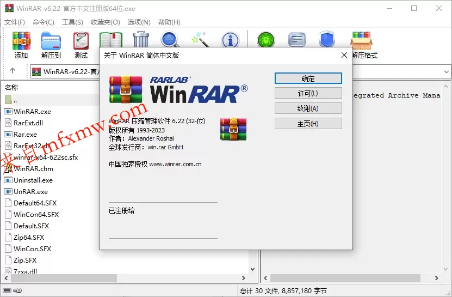
Task: Click the drive icon in status bar
Action: pyautogui.click(x=7, y=290)
